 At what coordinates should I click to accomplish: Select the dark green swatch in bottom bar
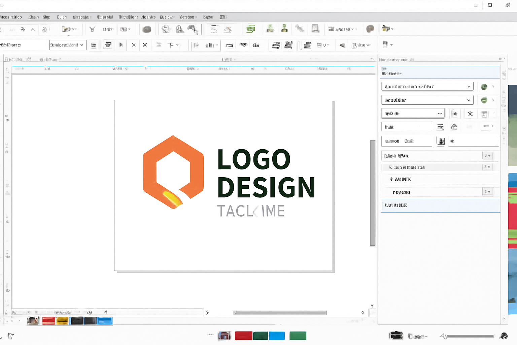(x=261, y=336)
